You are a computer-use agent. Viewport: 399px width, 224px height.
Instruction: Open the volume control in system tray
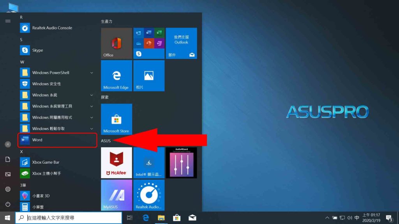click(350, 218)
